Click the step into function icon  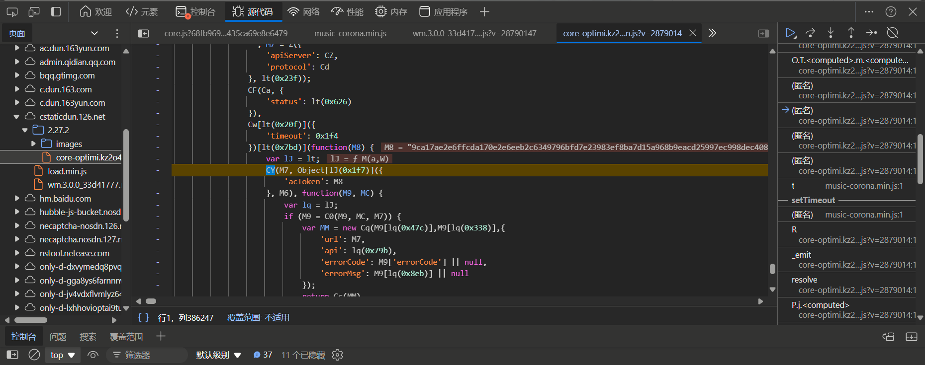pyautogui.click(x=831, y=33)
